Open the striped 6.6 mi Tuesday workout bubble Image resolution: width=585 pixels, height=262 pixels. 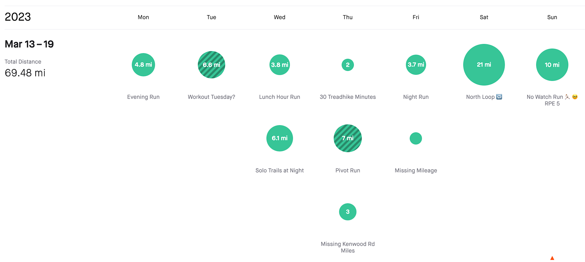[x=211, y=65]
